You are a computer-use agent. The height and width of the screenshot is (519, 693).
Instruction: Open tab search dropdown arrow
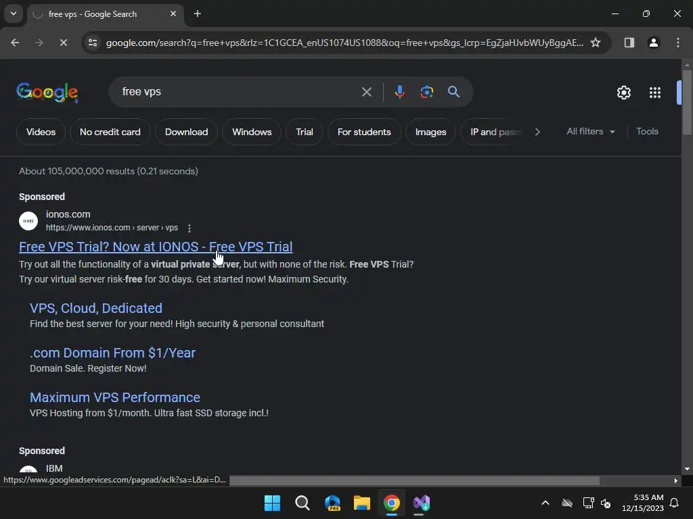tap(14, 14)
